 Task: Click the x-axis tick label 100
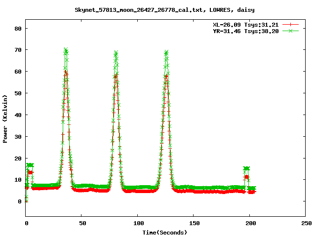[x=139, y=223]
